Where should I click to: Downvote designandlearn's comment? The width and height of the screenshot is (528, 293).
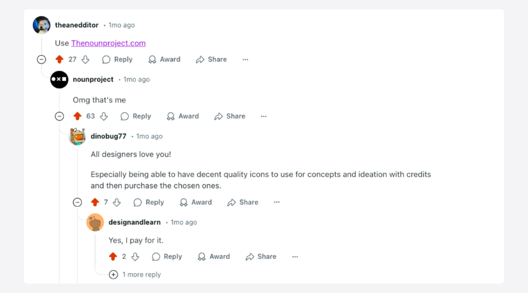click(136, 257)
